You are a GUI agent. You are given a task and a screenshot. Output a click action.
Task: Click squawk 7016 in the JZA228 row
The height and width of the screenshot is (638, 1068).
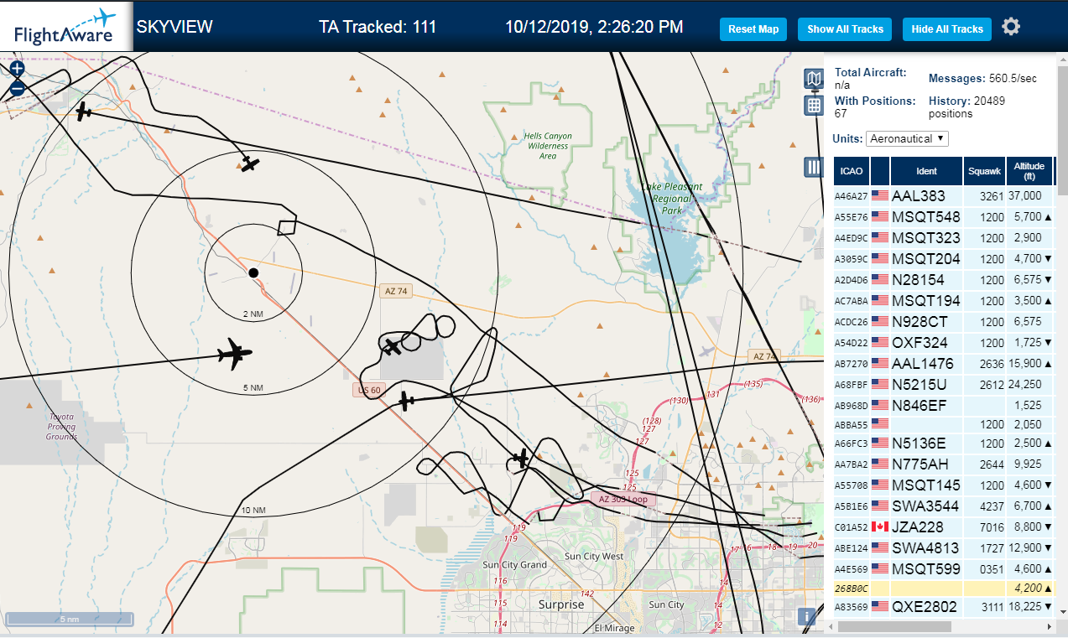coord(991,527)
